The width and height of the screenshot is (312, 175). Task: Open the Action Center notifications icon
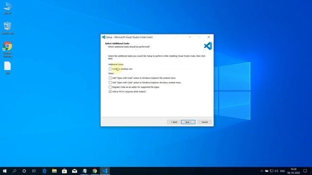pos(305,171)
